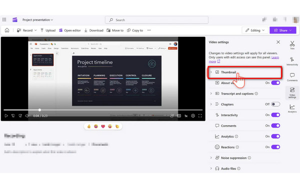The height and width of the screenshot is (194, 300).
Task: React with thumbs up emoji
Action: coord(89,126)
